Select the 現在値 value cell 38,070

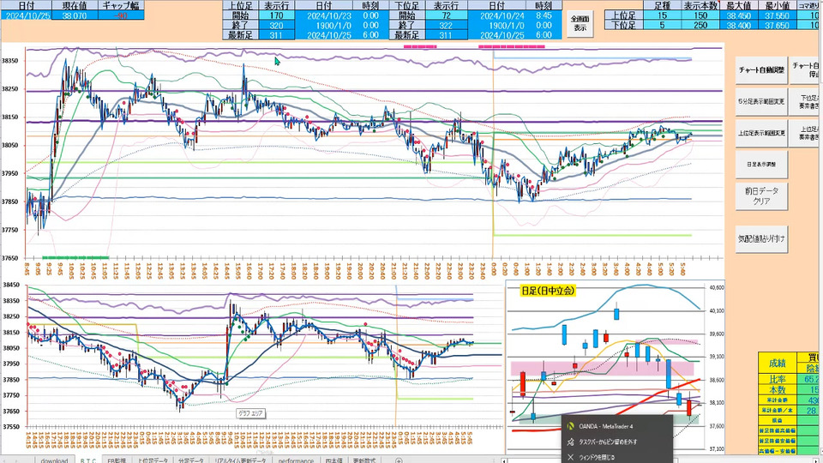pos(74,15)
